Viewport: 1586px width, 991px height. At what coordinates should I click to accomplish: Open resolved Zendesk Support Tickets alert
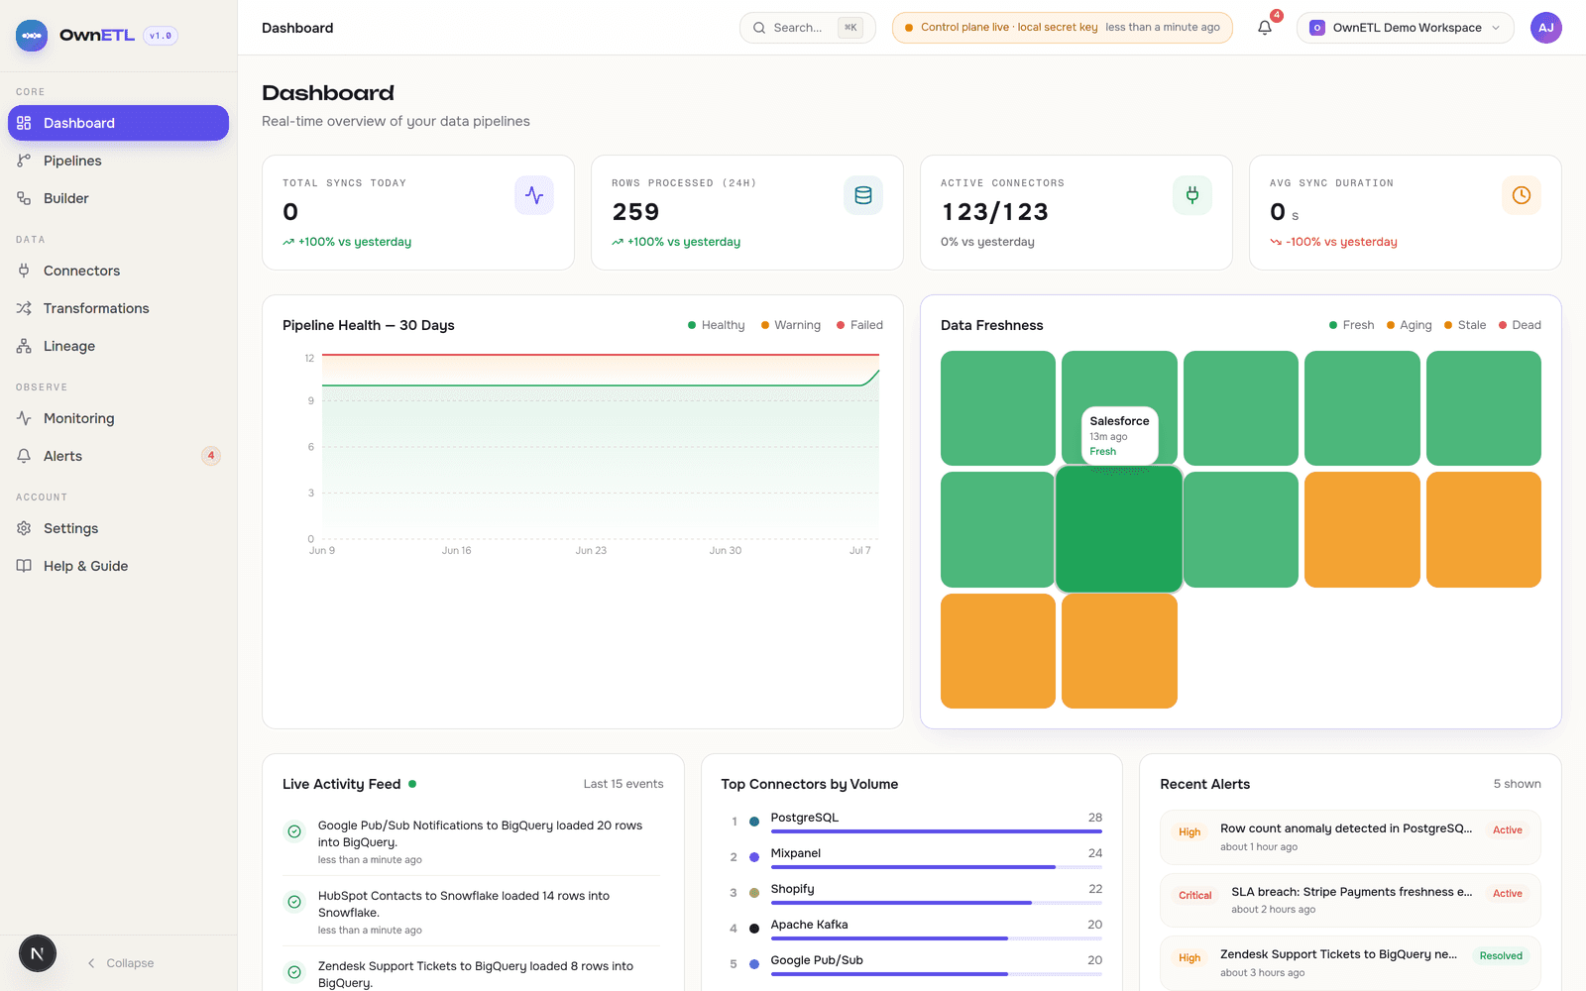1350,963
